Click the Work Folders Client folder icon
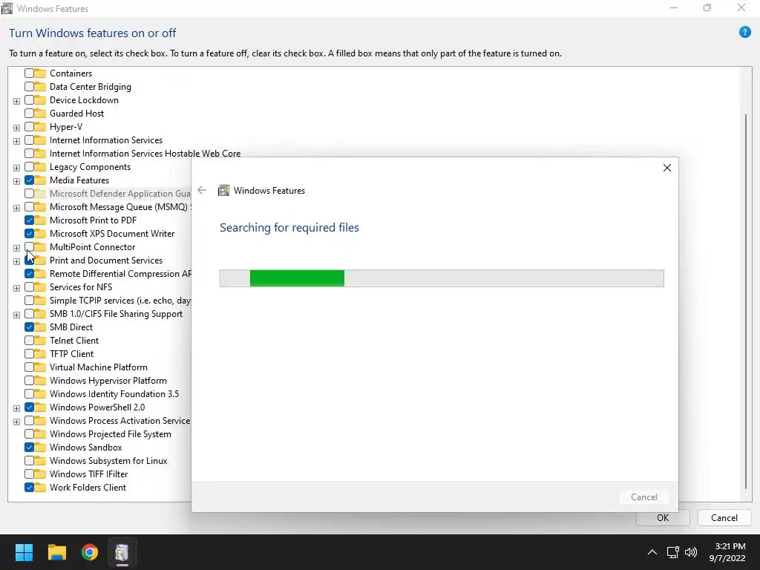The width and height of the screenshot is (760, 570). (x=40, y=488)
